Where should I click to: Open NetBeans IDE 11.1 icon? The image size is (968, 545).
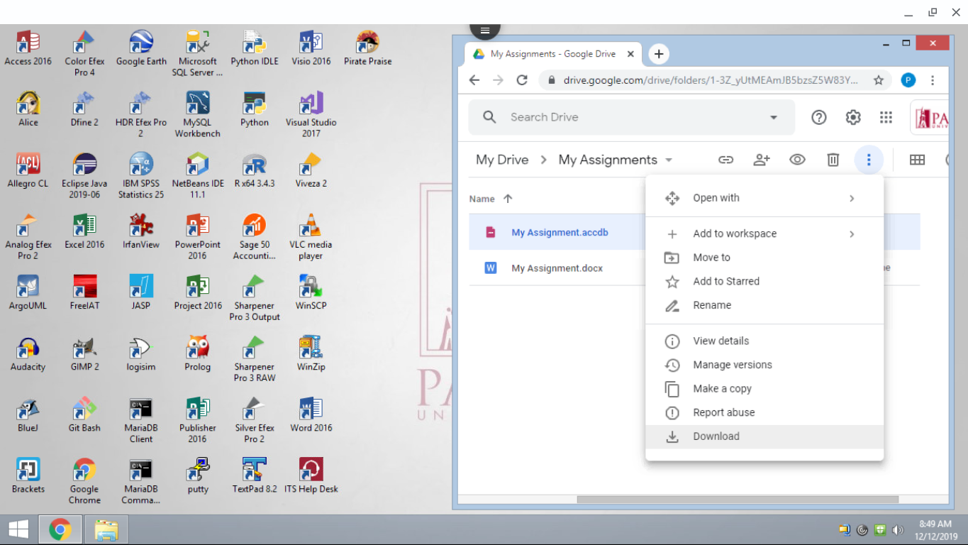point(198,175)
